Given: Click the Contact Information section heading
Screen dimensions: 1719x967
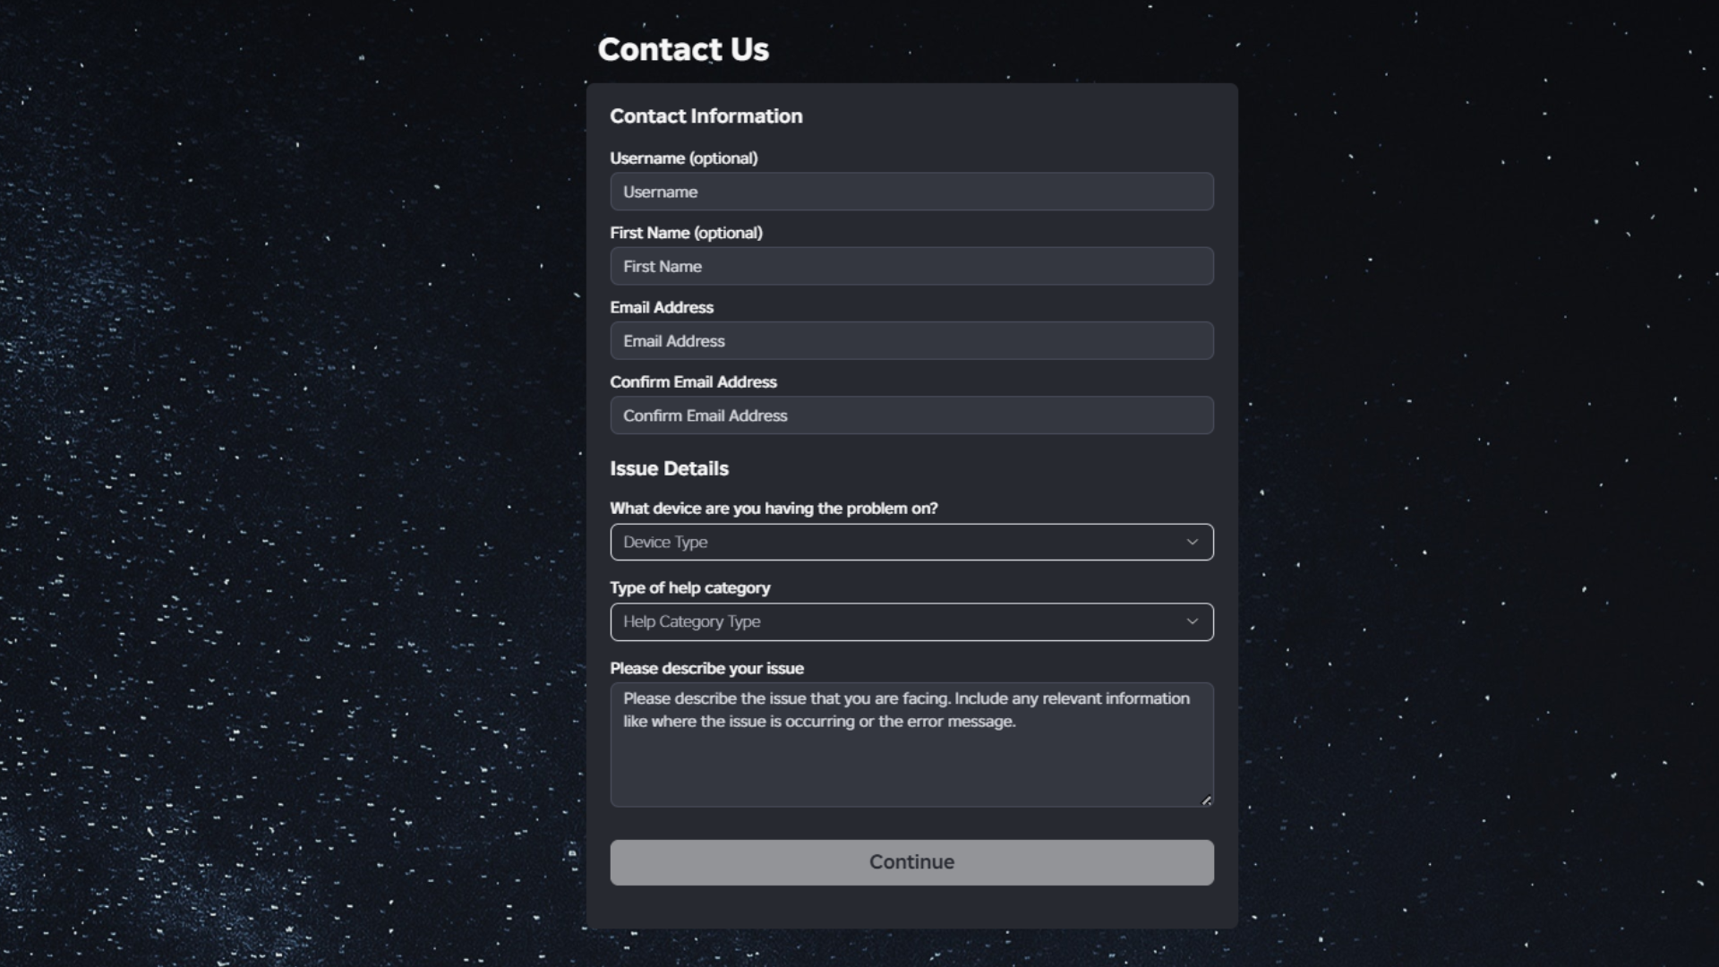Looking at the screenshot, I should (x=706, y=116).
